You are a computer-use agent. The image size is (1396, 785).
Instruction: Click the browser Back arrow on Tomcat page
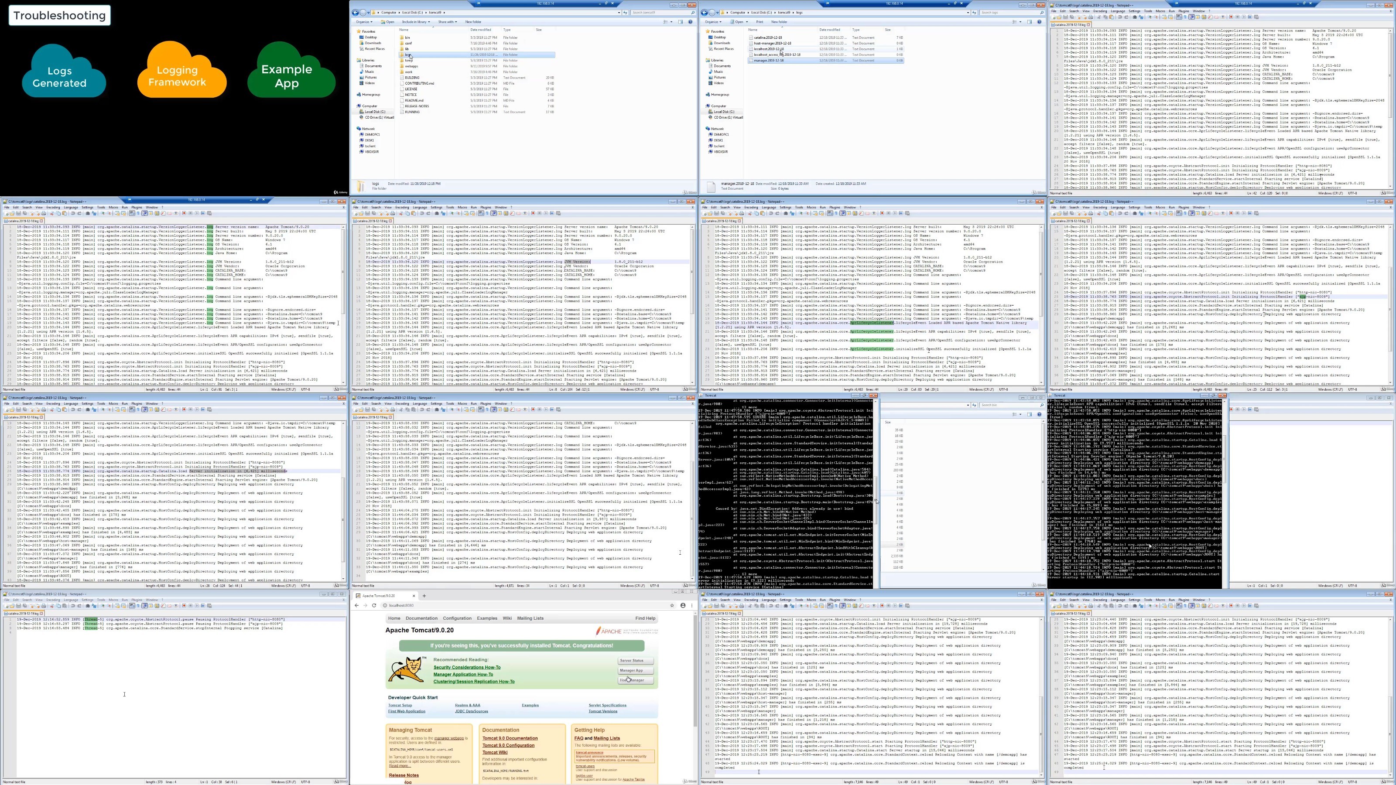(356, 606)
